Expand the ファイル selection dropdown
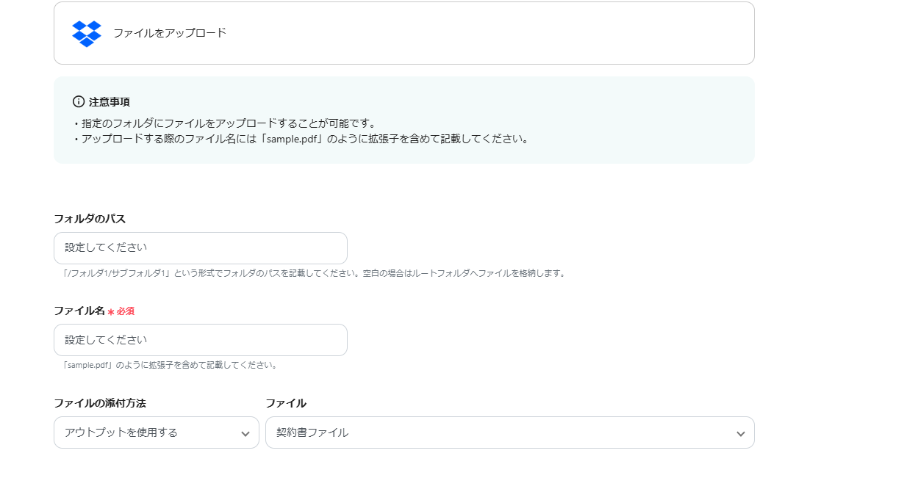 [x=510, y=432]
